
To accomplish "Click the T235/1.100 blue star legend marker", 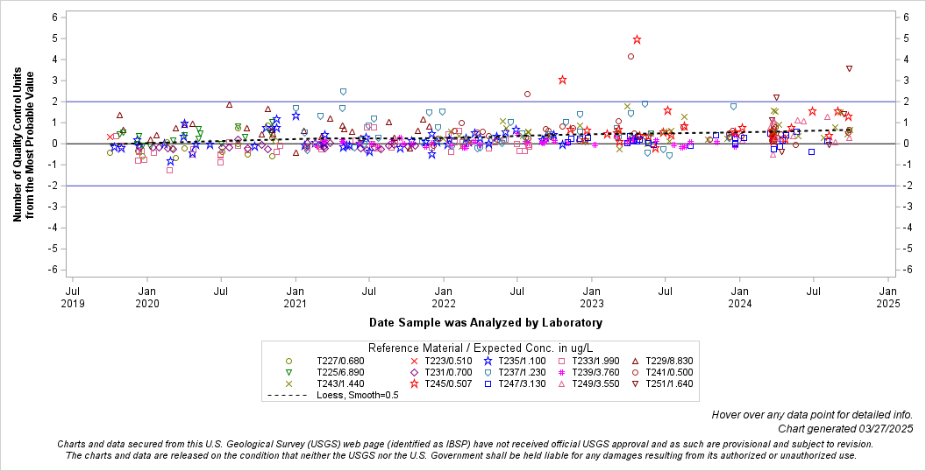I will (x=488, y=361).
